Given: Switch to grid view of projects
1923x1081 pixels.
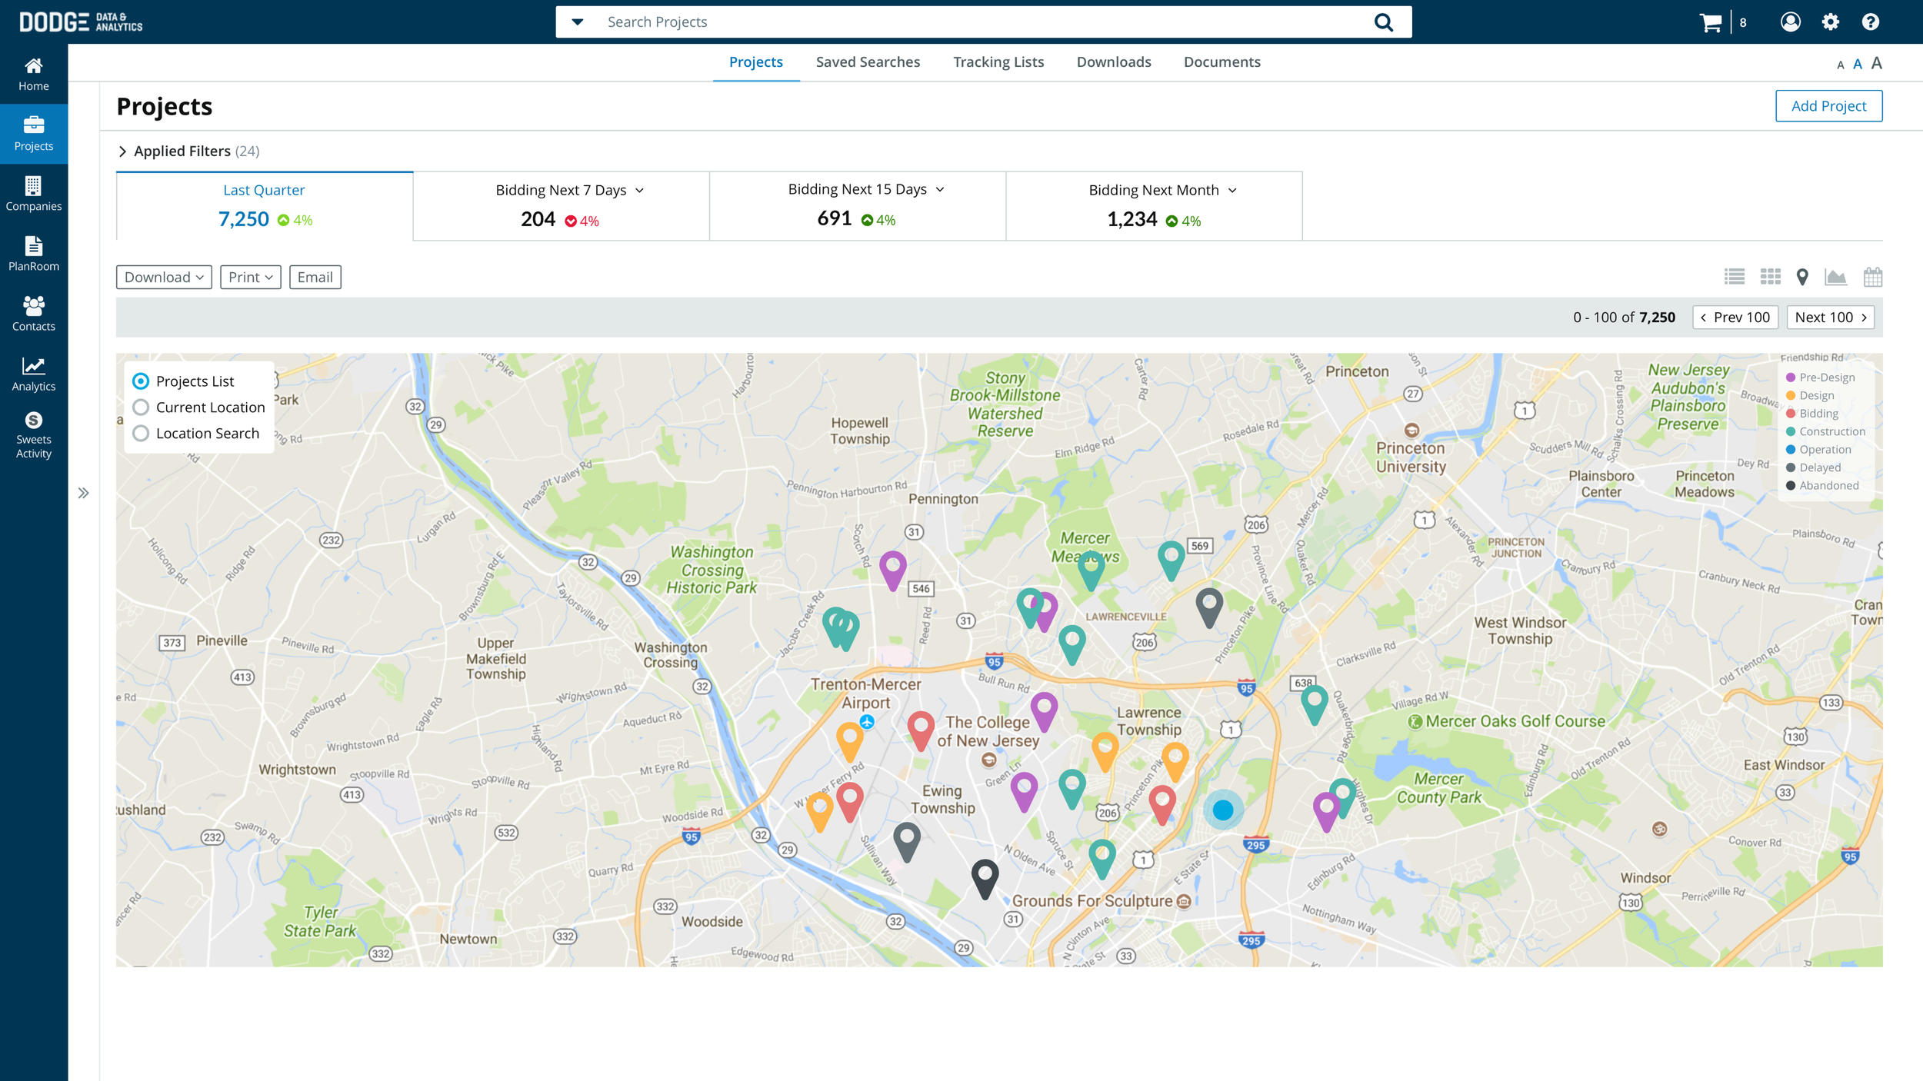Looking at the screenshot, I should [x=1771, y=277].
